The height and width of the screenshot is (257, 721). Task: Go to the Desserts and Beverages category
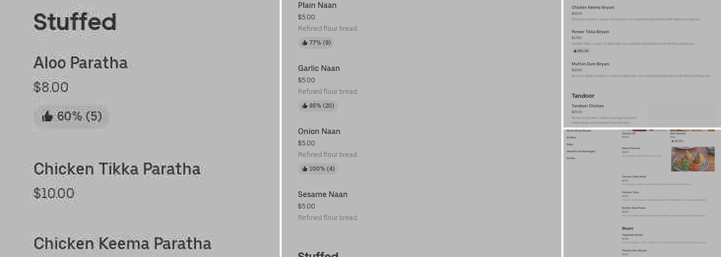coord(580,152)
